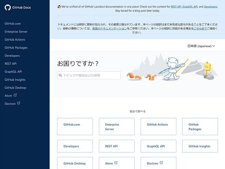Open the GitHub Desktop product card
The image size is (225, 169).
[x=75, y=163]
